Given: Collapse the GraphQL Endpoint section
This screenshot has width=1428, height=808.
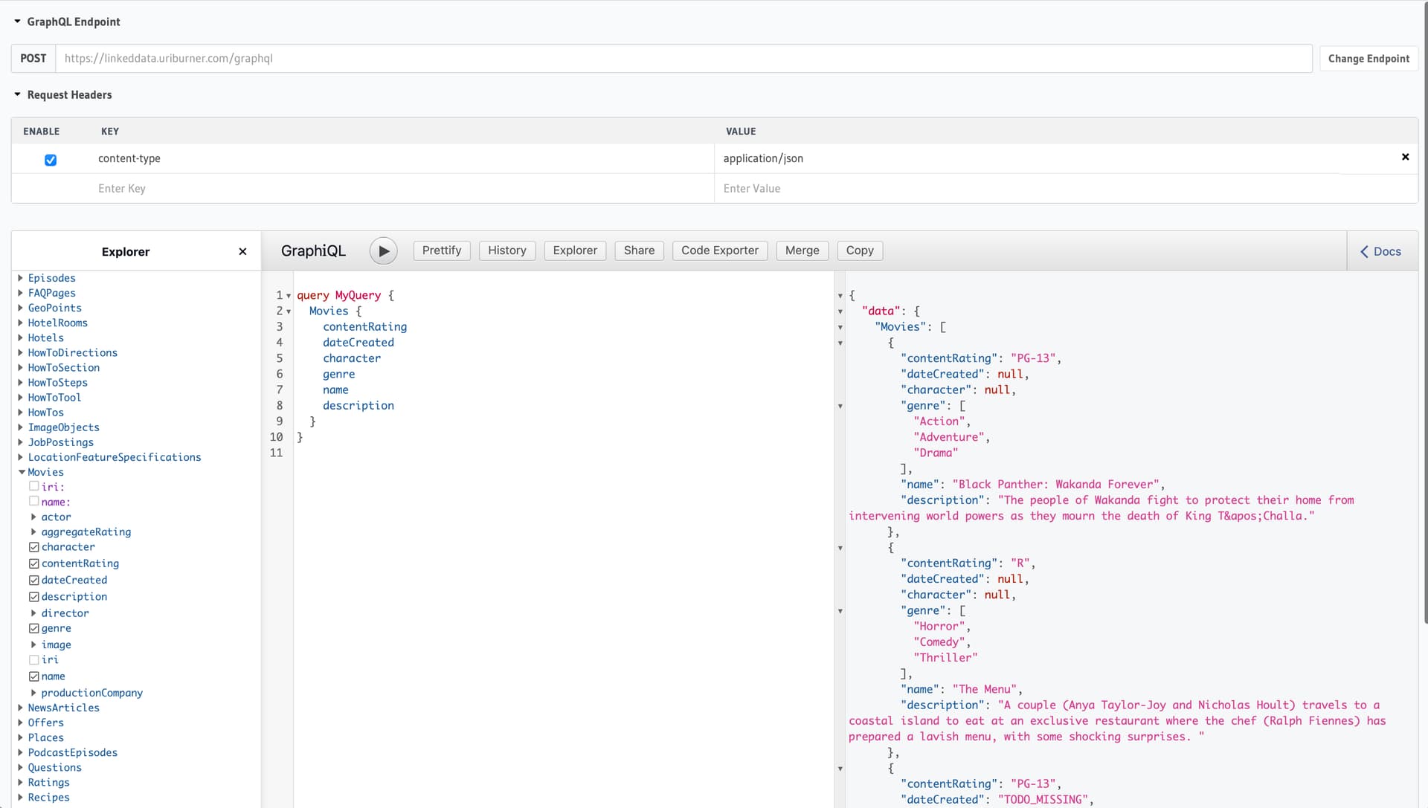Looking at the screenshot, I should [x=17, y=22].
